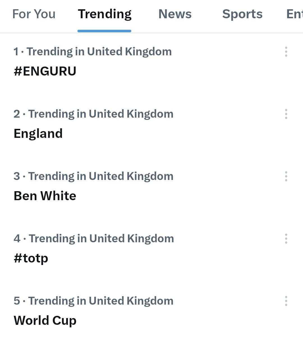Open the Sports tab

click(x=242, y=14)
